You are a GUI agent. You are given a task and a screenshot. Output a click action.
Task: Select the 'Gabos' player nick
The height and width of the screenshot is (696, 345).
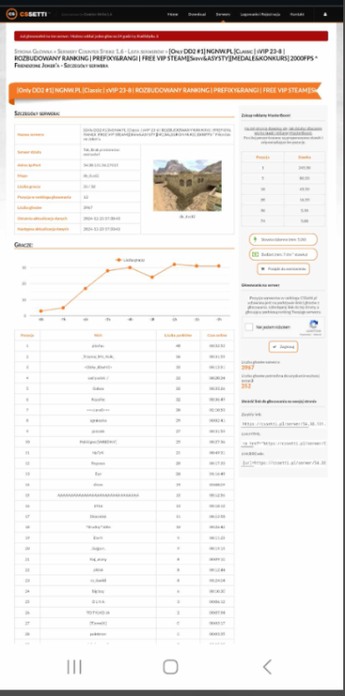point(98,388)
